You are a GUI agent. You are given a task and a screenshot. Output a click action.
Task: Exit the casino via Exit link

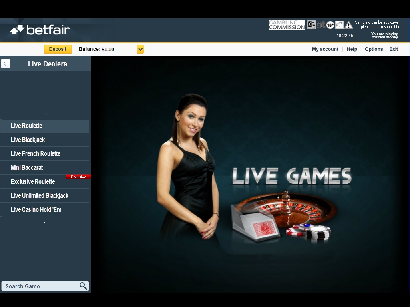(x=393, y=49)
